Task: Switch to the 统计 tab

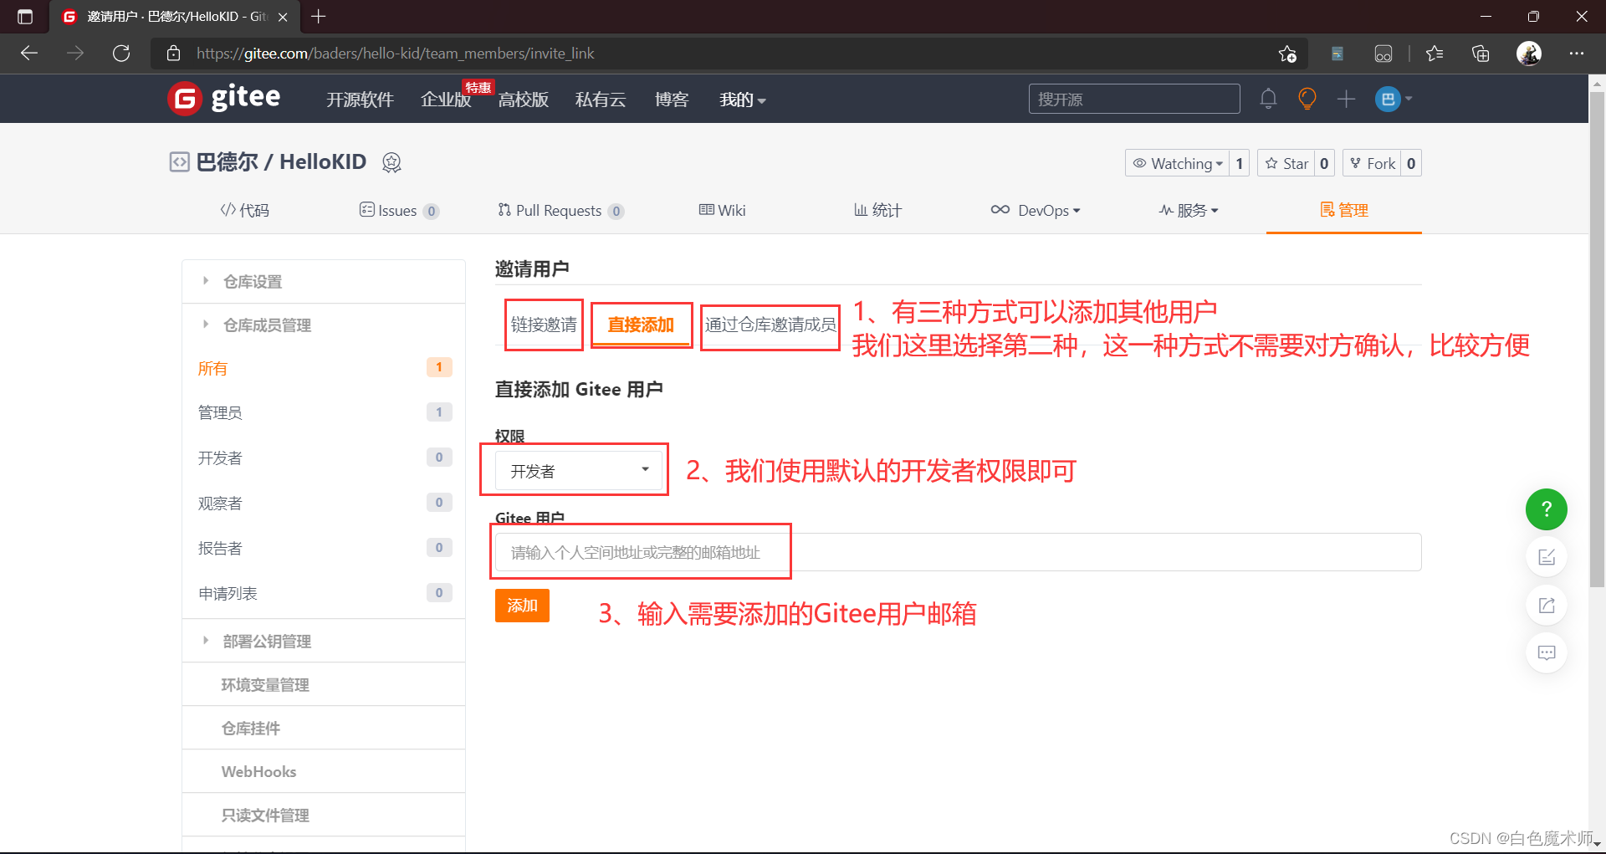Action: pos(877,211)
